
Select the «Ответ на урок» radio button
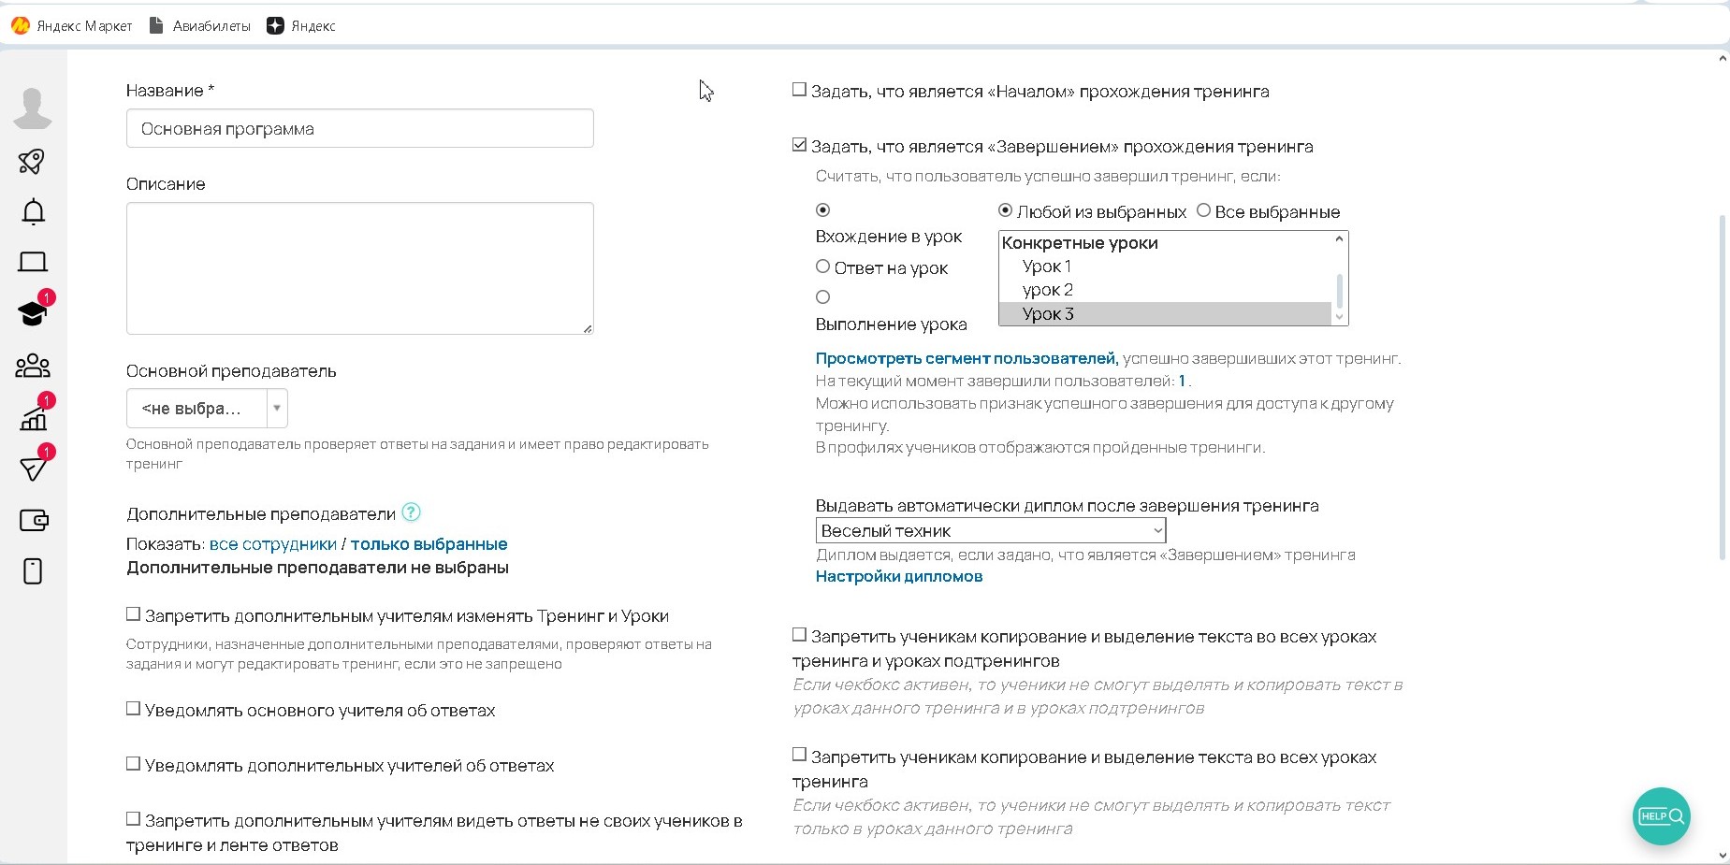pos(822,267)
